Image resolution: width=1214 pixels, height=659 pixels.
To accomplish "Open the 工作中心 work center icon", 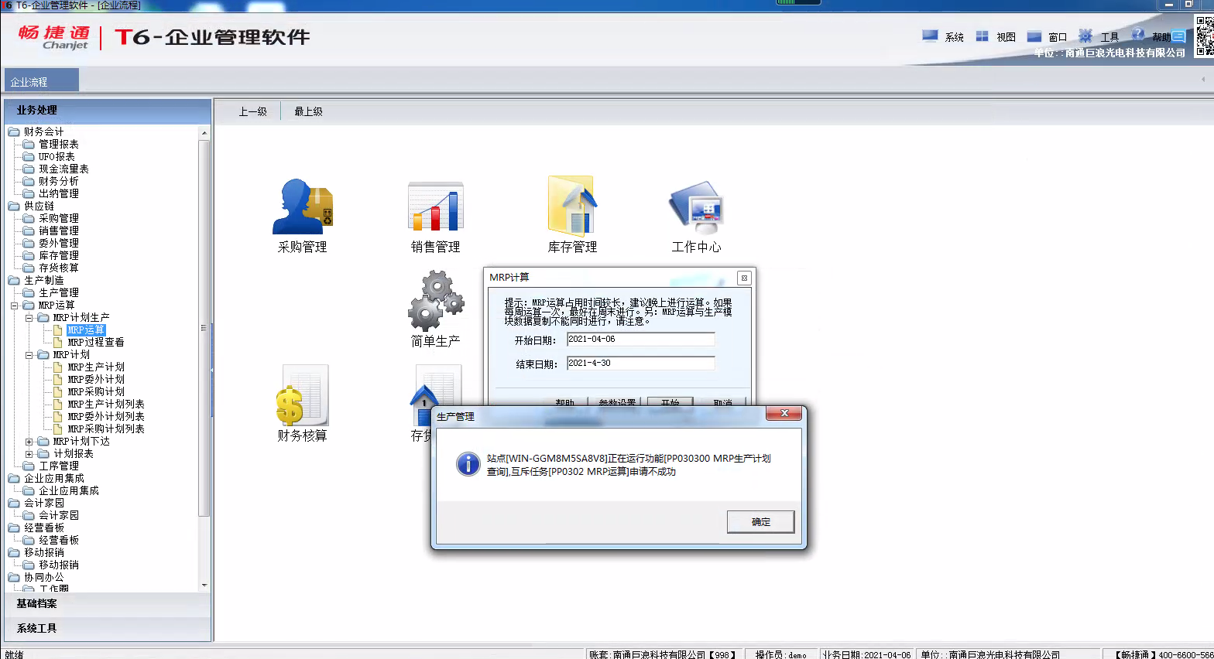I will [x=696, y=207].
